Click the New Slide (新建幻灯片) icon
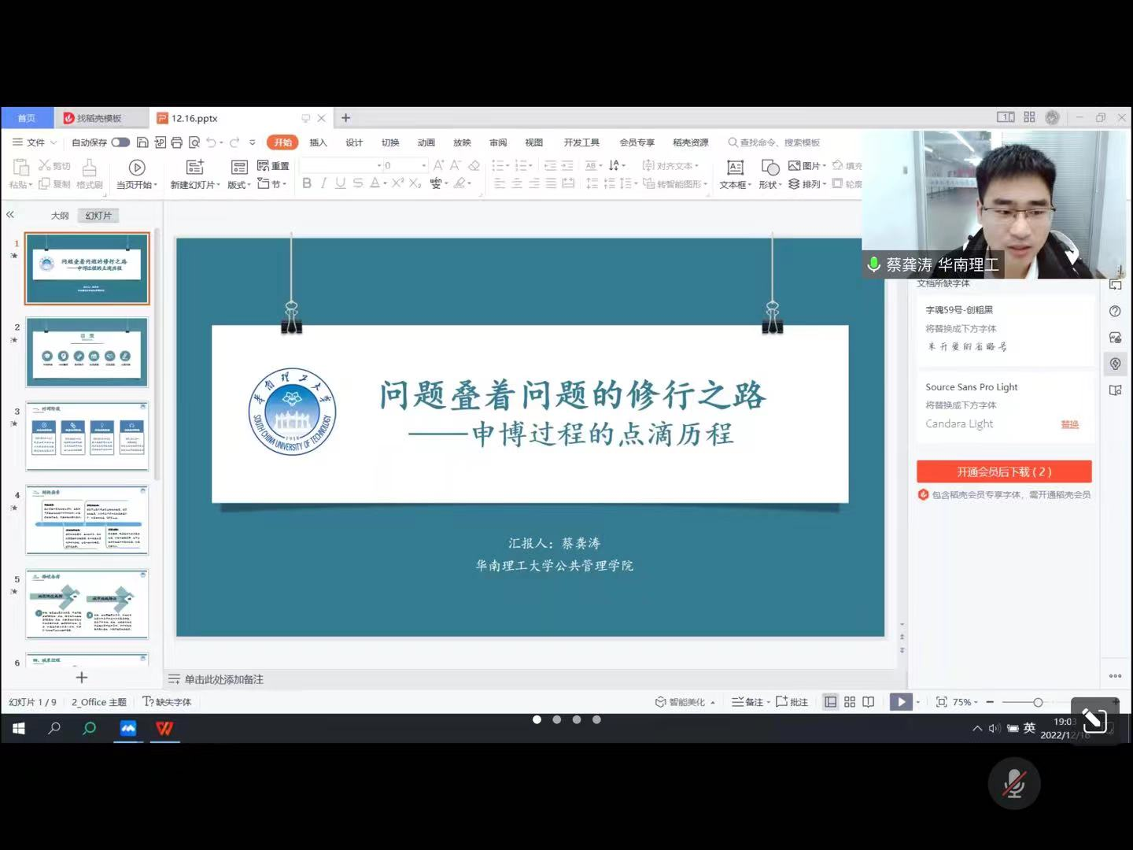Screen dimensions: 1133x850 [194, 167]
